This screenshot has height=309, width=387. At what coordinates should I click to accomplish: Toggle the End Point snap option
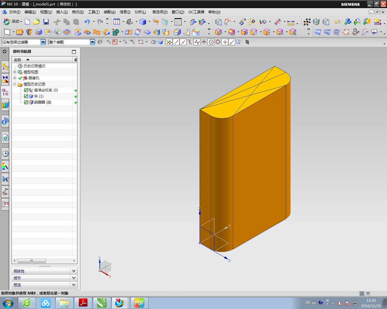pos(176,42)
